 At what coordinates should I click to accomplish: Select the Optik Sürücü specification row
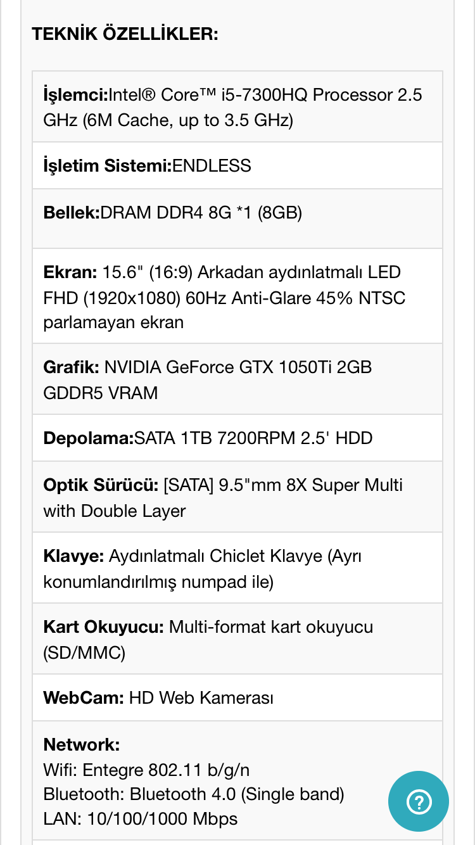pyautogui.click(x=237, y=497)
